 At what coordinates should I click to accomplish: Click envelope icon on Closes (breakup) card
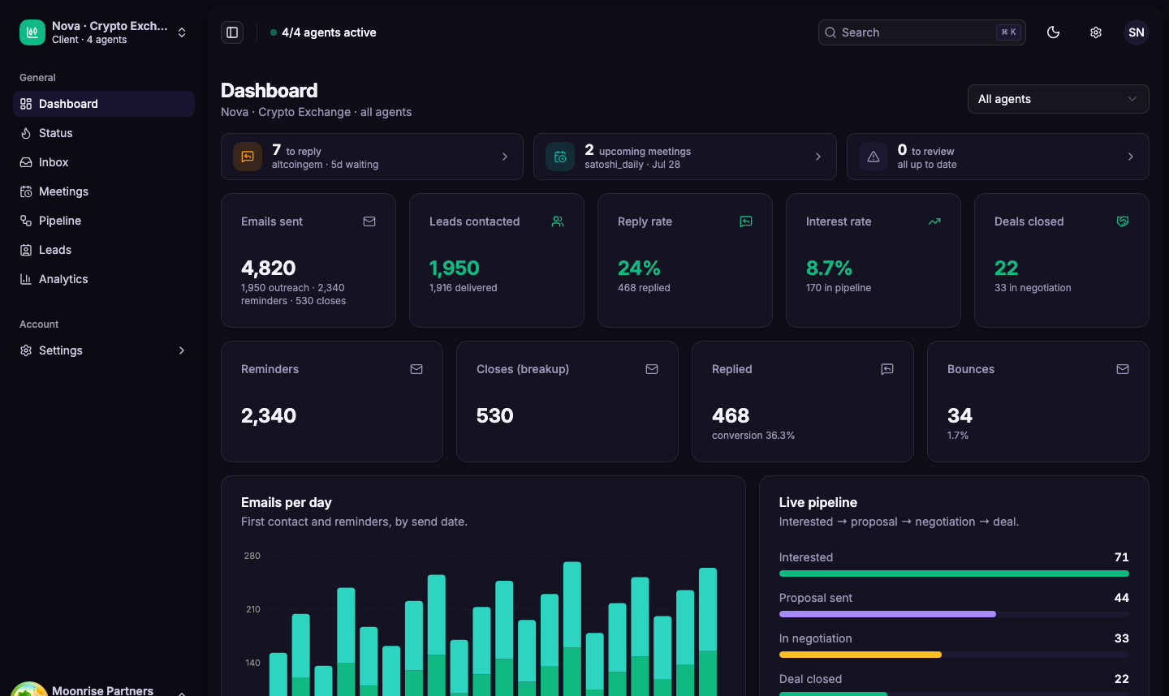coord(652,369)
